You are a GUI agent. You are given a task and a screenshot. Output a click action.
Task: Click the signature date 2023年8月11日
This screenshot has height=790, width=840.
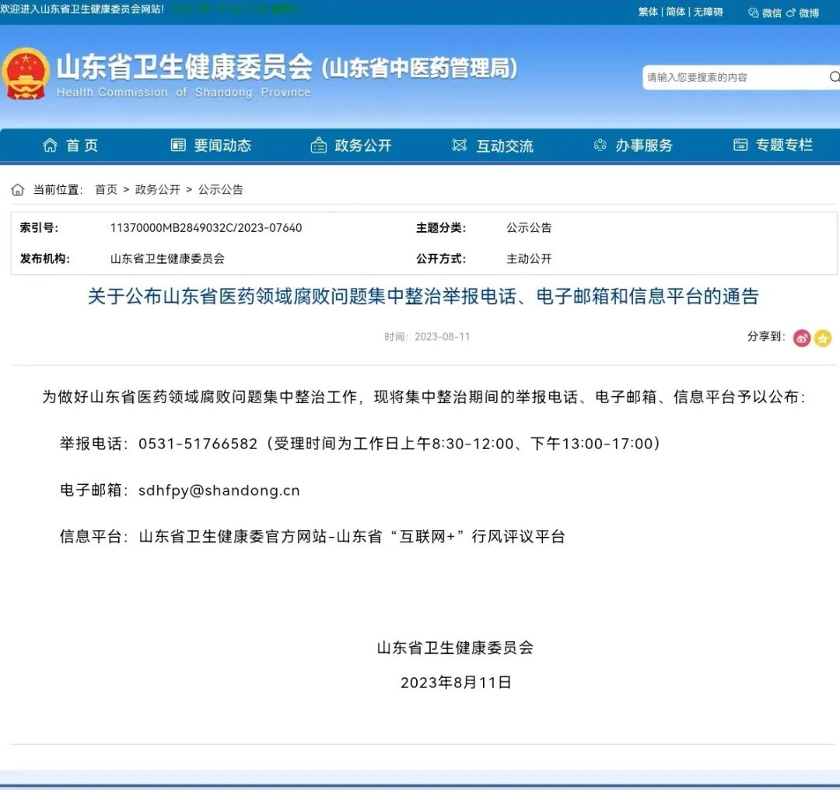(456, 683)
